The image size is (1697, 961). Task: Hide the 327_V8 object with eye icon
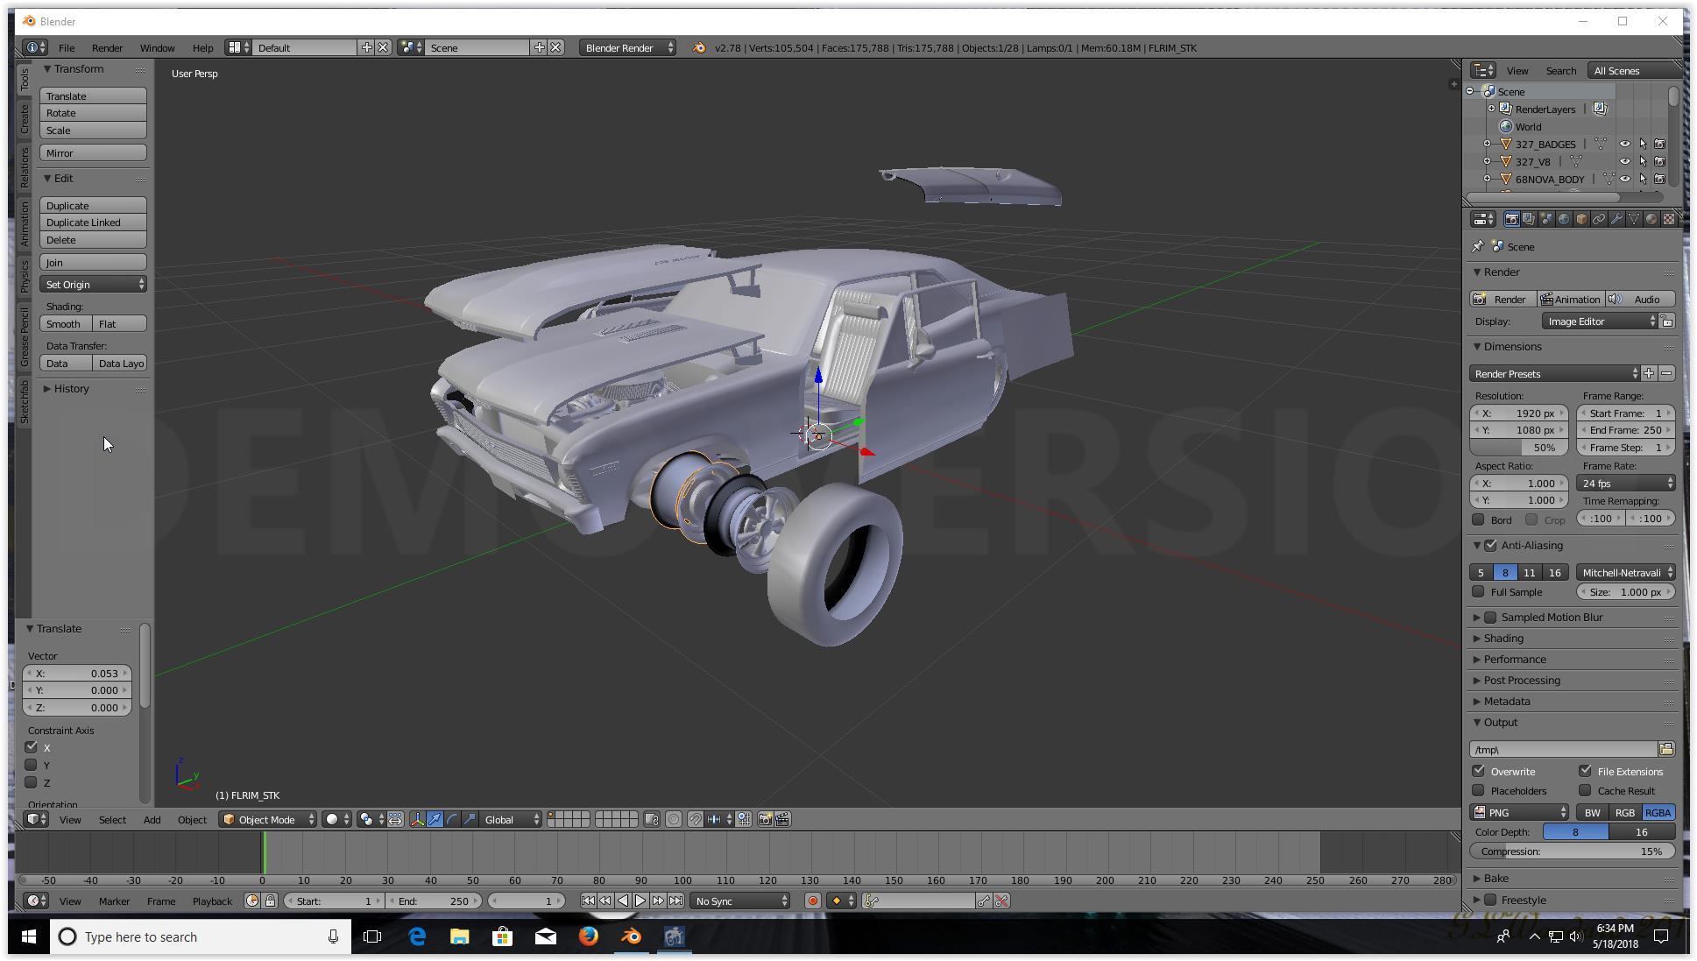click(1624, 161)
